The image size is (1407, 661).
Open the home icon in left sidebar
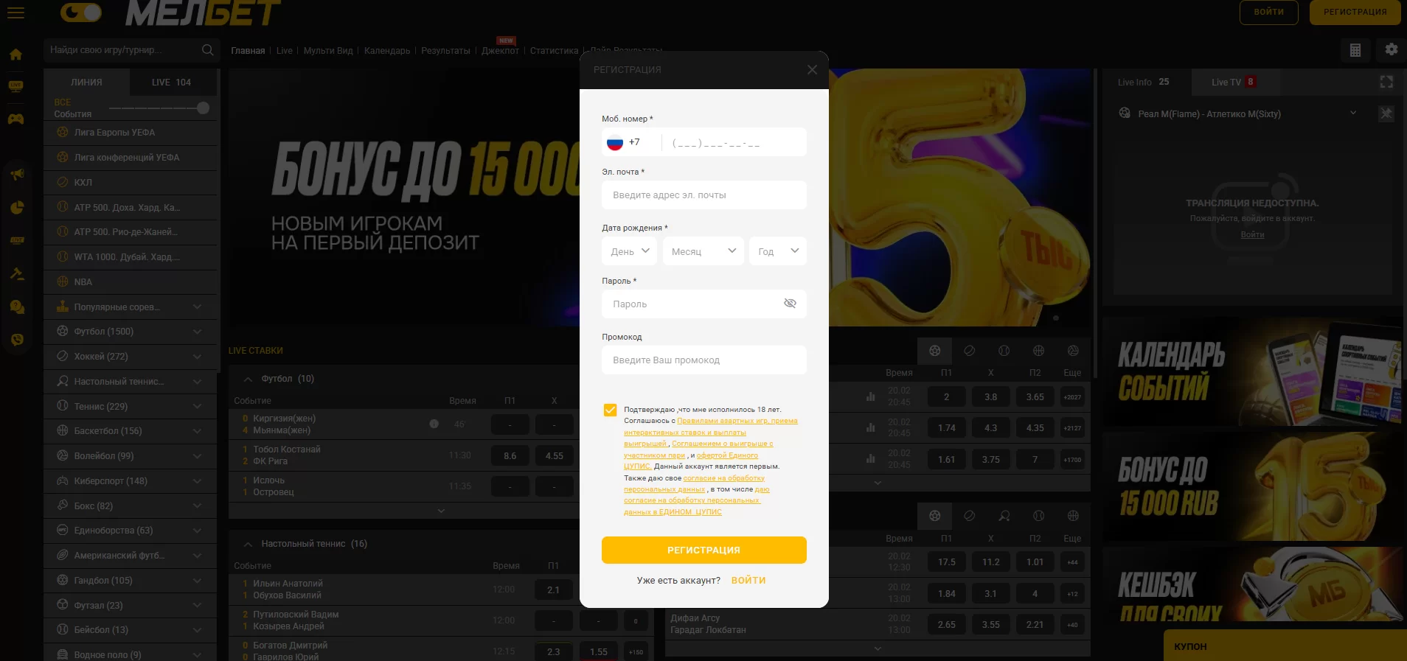(15, 55)
